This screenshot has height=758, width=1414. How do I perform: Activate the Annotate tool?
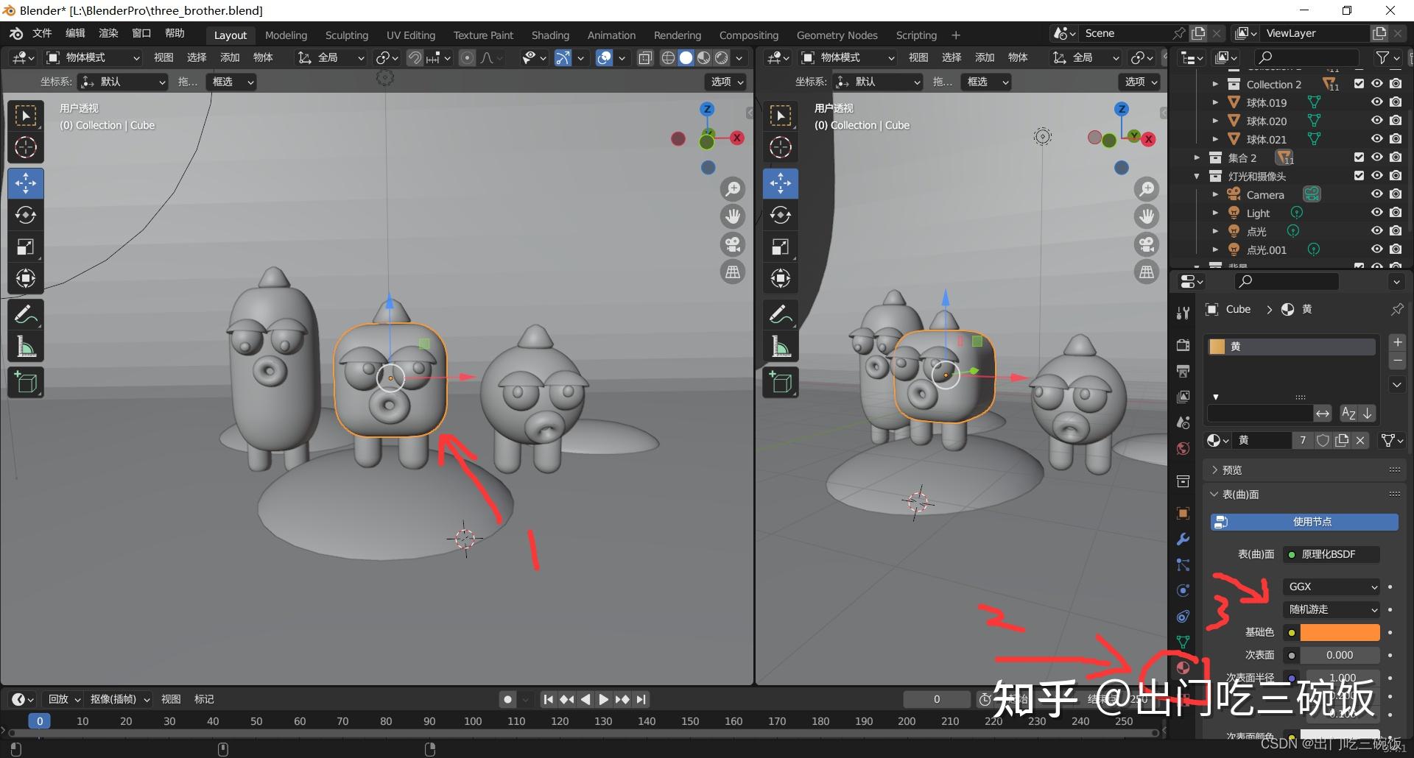click(x=26, y=314)
